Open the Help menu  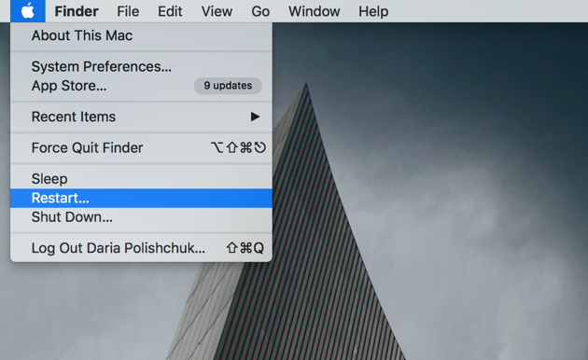point(373,11)
